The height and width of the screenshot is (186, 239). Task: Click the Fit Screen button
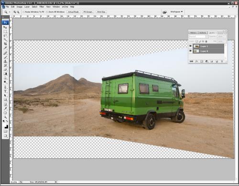coord(88,12)
